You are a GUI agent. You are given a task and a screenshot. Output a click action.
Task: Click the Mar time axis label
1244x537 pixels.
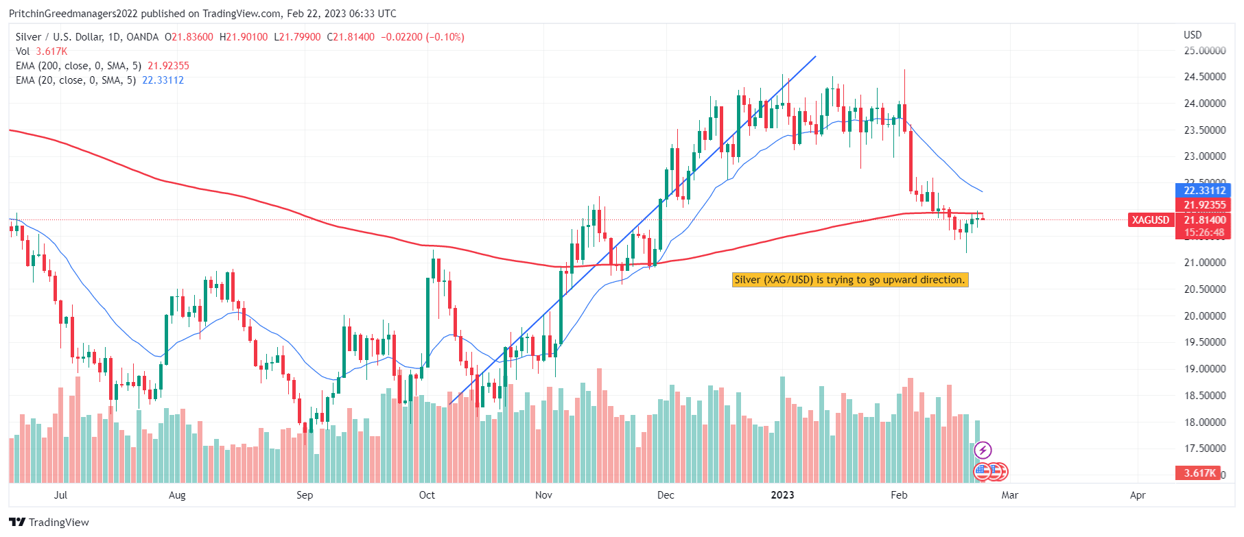point(1010,495)
